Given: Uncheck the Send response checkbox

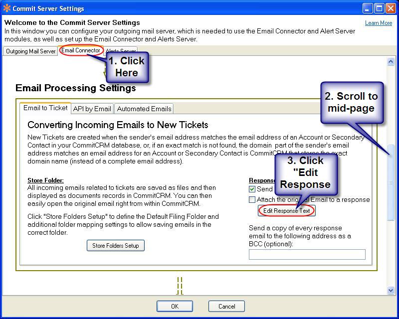Looking at the screenshot, I should (252, 189).
